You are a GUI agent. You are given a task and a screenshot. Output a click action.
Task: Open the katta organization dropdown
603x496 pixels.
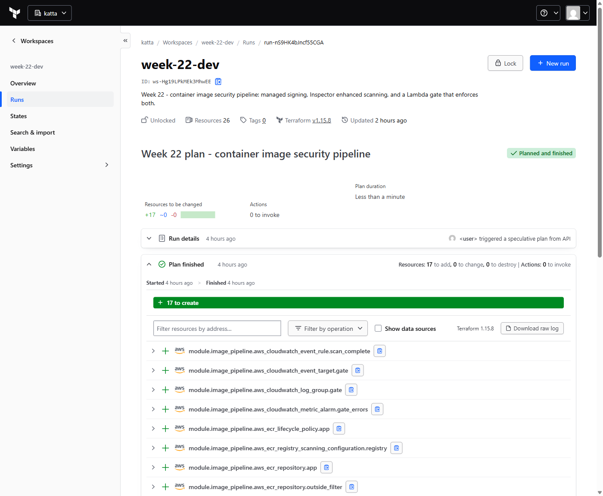[x=50, y=13]
